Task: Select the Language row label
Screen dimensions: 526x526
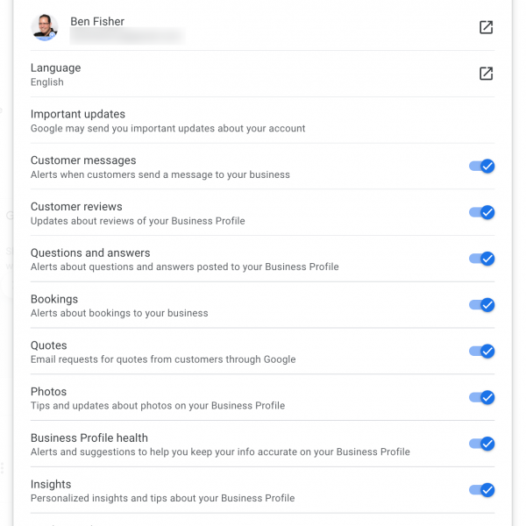Action: [x=55, y=68]
